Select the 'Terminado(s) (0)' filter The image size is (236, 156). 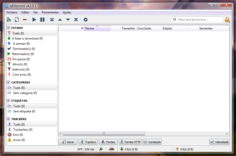(x=32, y=49)
